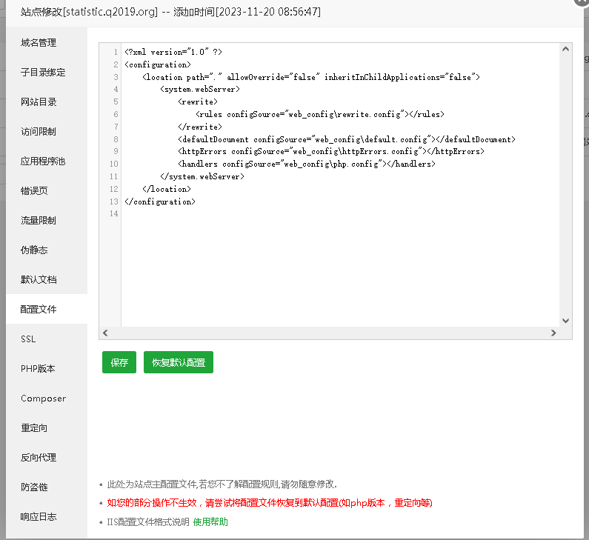Open the 使用帮助 link
Image resolution: width=589 pixels, height=540 pixels.
[x=210, y=522]
